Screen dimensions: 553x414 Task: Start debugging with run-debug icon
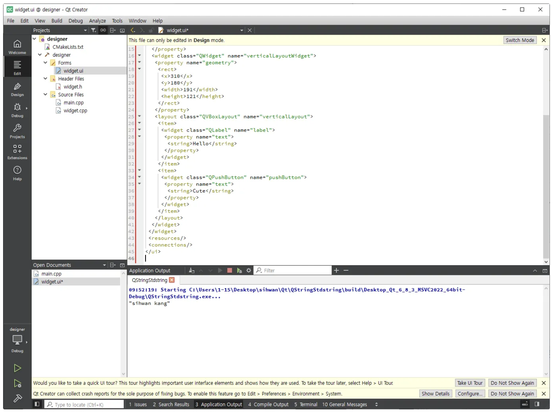point(17,384)
